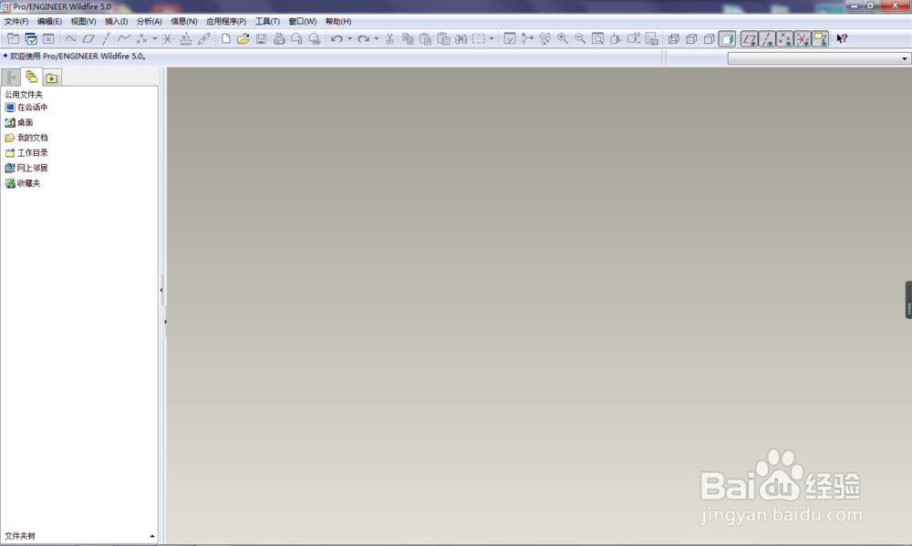Click the View Manager icon

pos(651,39)
